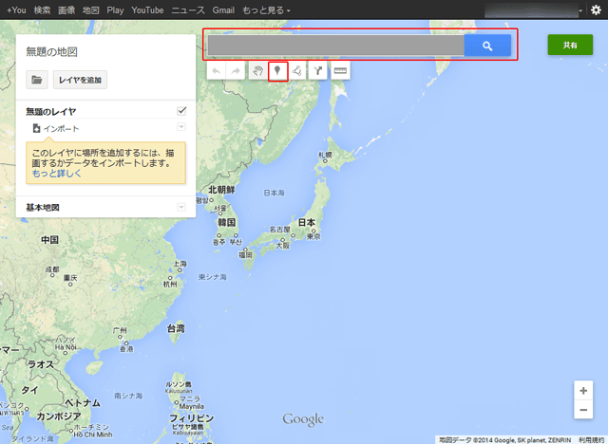Click the フィリピン label on map
The image size is (608, 444).
(192, 418)
